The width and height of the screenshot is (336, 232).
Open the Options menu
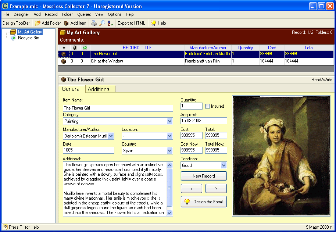pos(115,14)
